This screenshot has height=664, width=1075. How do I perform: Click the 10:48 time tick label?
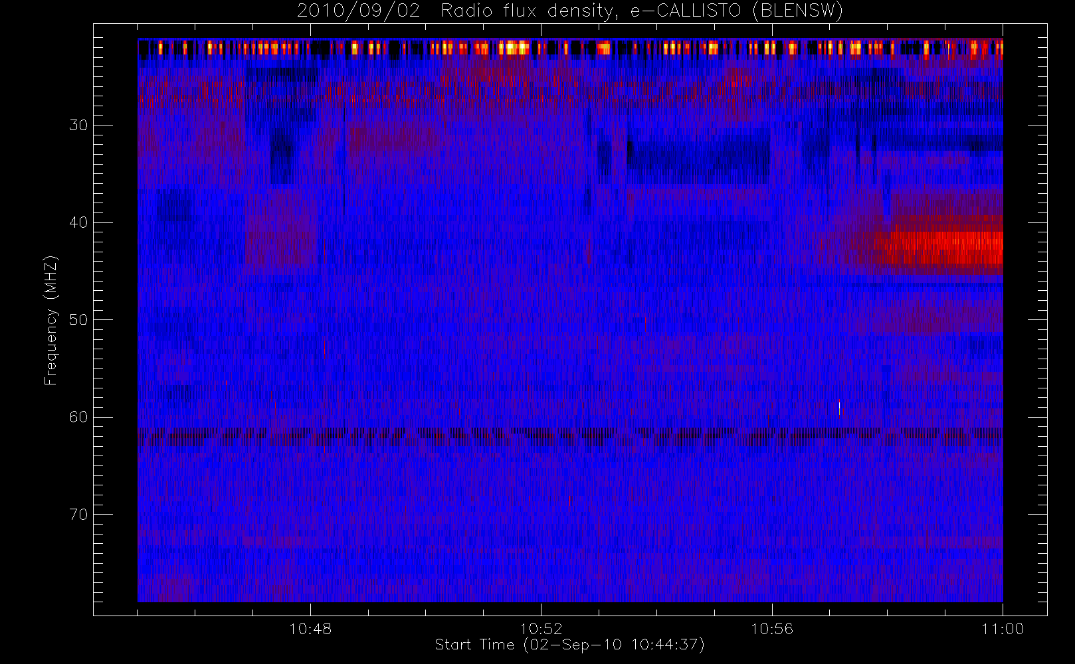(x=310, y=629)
